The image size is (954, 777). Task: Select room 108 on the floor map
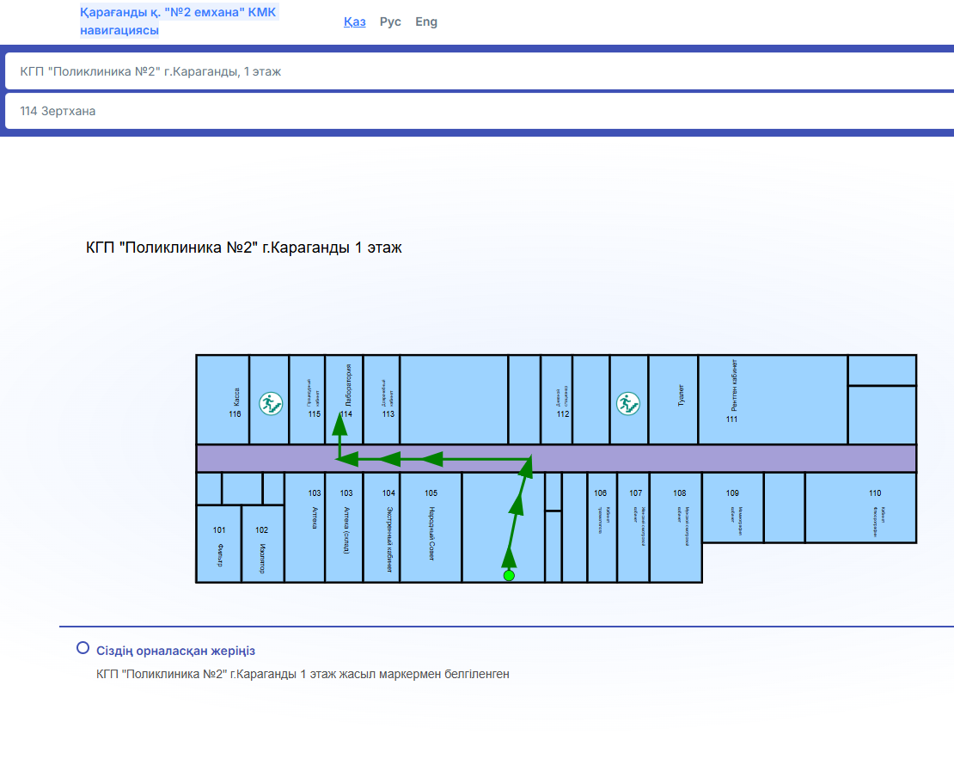click(676, 528)
